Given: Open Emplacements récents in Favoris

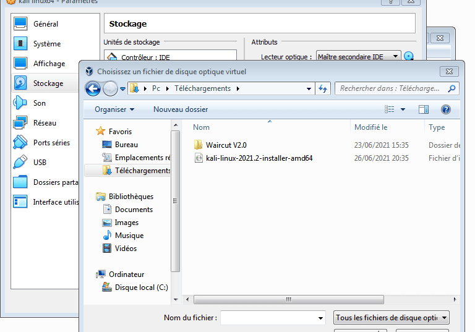Looking at the screenshot, I should pos(136,158).
